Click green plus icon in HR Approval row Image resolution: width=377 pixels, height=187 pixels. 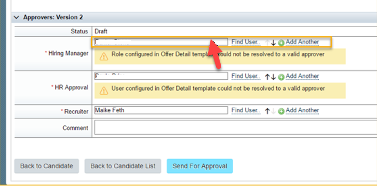point(281,77)
